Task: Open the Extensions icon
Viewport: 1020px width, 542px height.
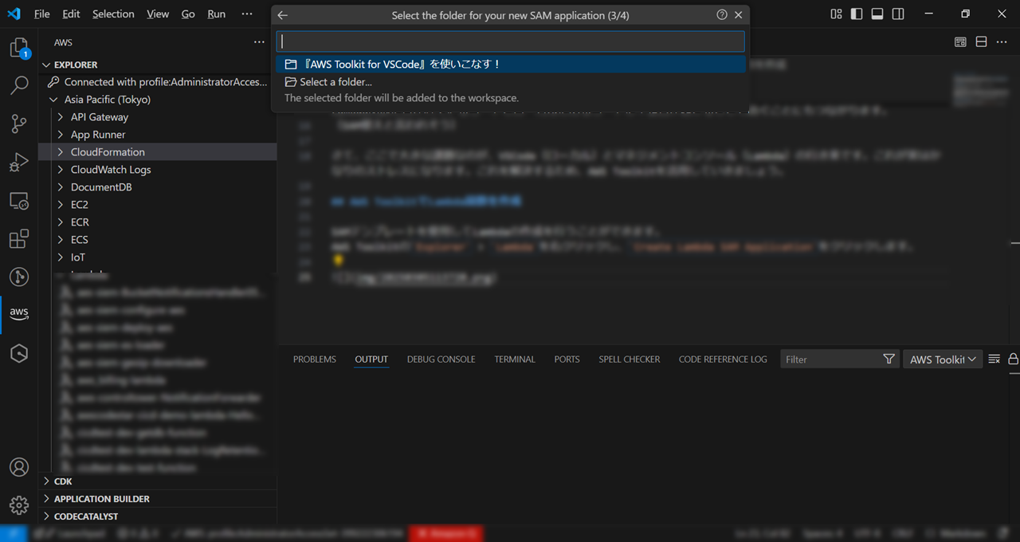Action: tap(18, 238)
